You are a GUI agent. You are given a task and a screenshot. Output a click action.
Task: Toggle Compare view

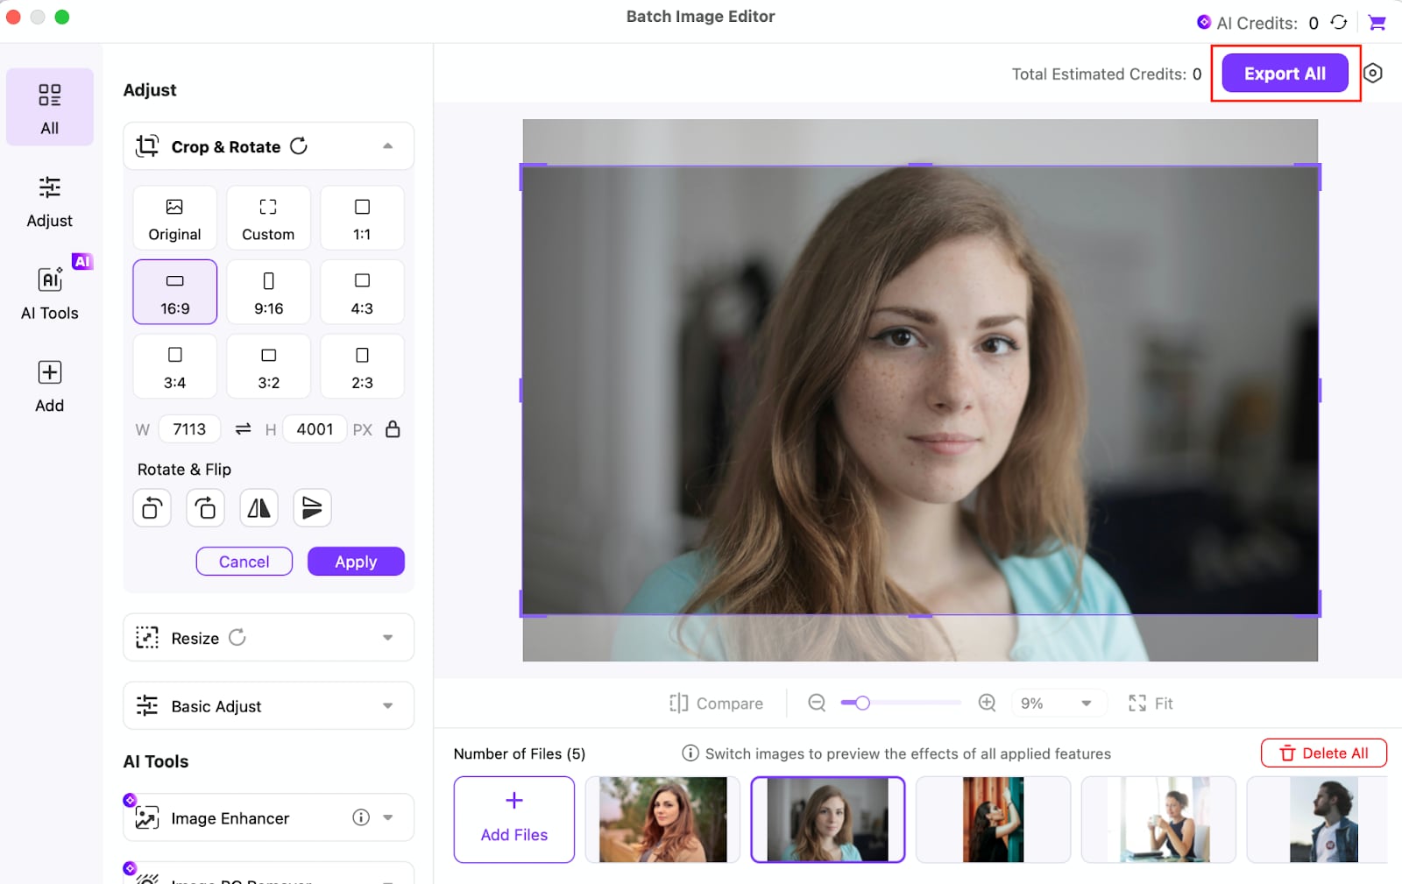point(716,704)
